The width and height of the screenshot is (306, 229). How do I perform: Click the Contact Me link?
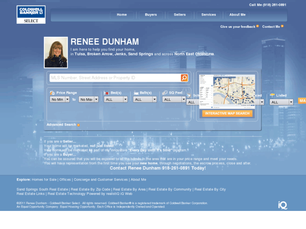(x=271, y=27)
